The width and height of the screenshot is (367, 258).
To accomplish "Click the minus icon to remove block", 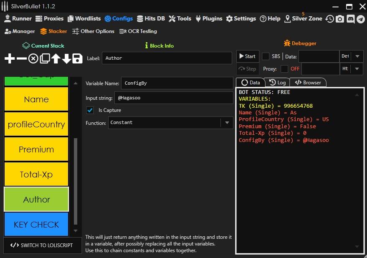I will click(x=21, y=58).
